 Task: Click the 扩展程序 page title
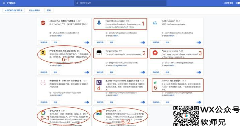11,3
